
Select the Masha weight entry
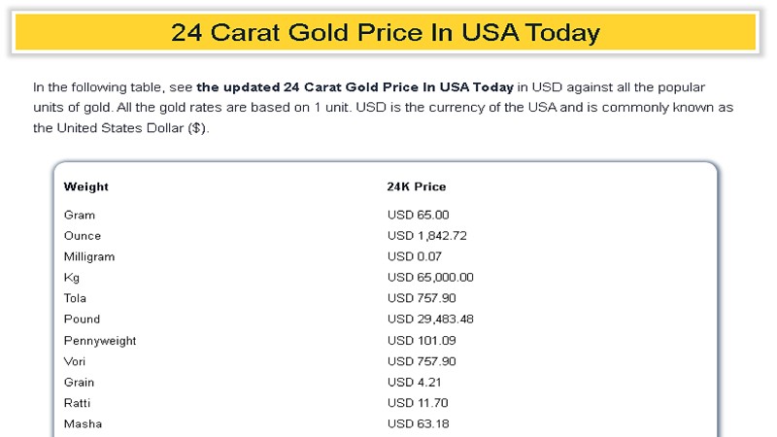point(83,424)
